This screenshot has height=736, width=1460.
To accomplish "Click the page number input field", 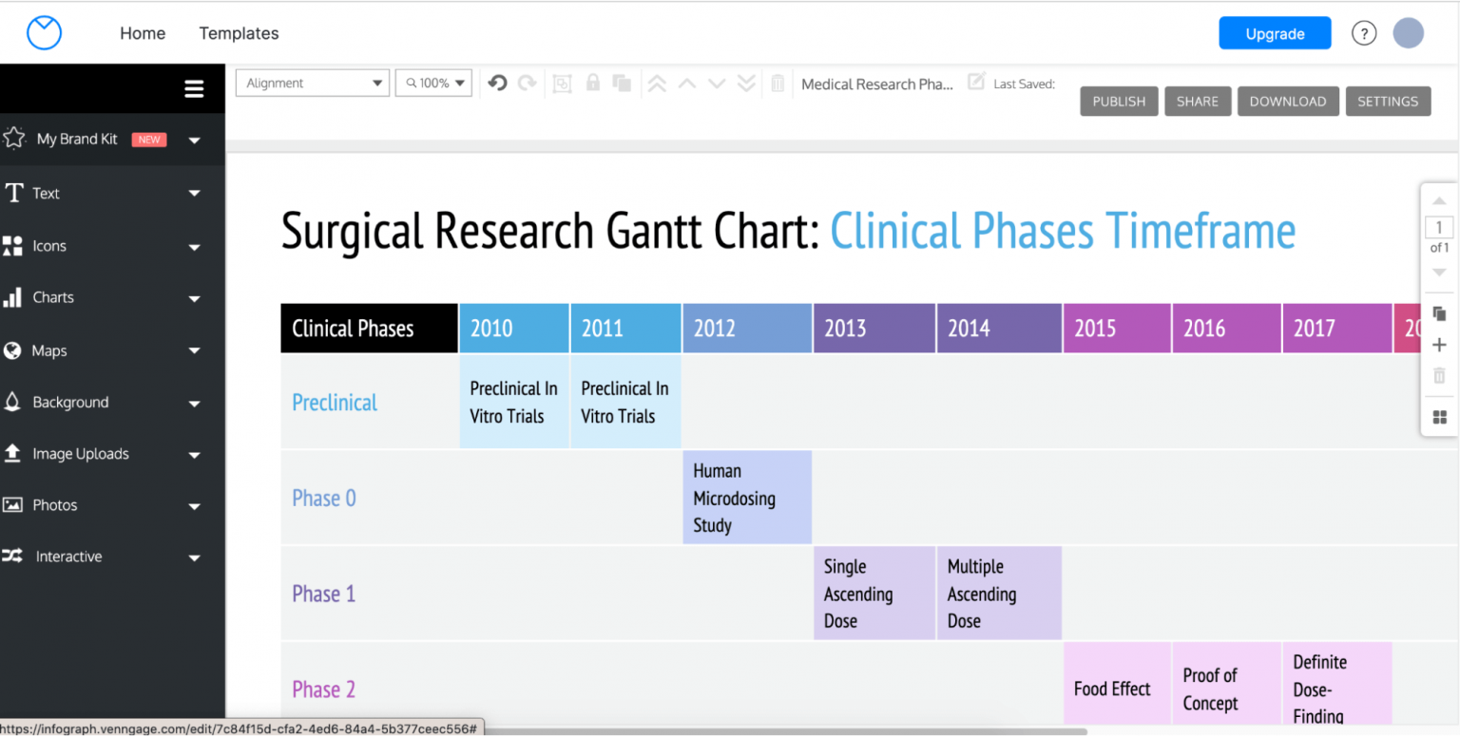I will click(1438, 227).
